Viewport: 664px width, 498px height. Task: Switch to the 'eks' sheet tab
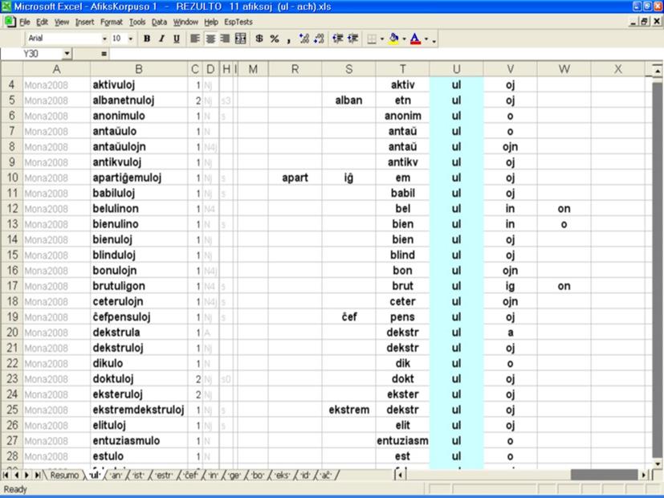coord(282,476)
